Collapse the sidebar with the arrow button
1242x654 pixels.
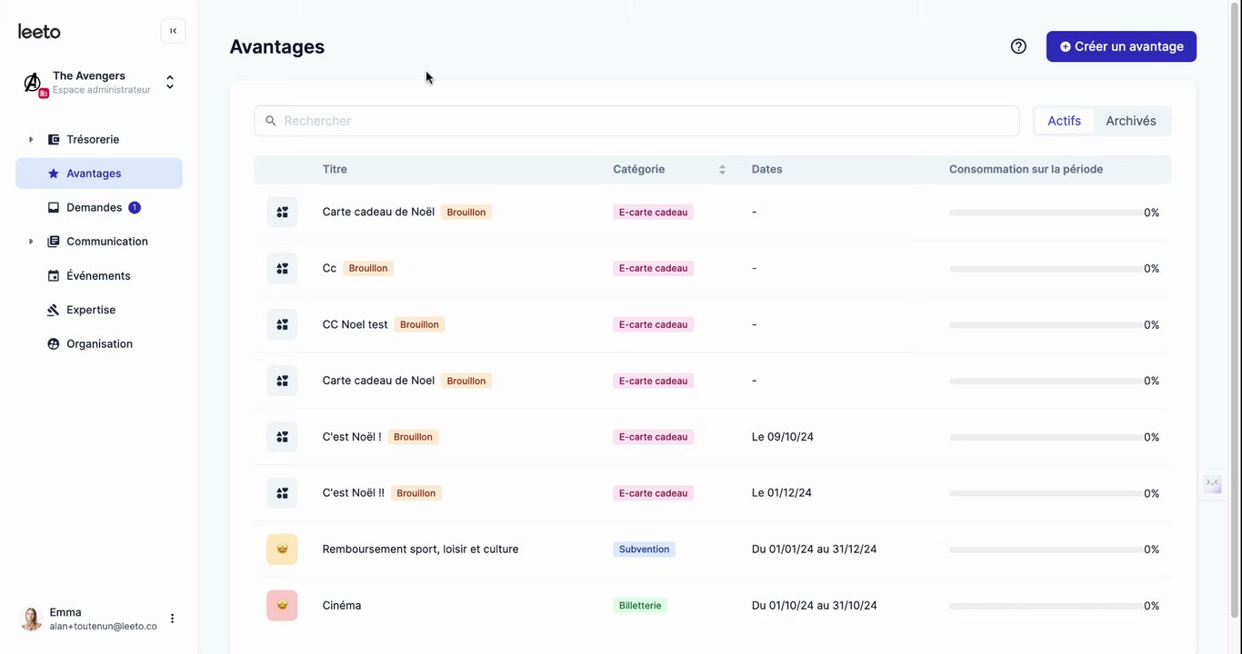coord(173,31)
